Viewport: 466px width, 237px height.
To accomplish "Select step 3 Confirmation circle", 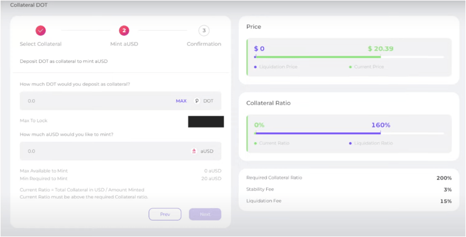I will pos(204,30).
